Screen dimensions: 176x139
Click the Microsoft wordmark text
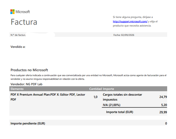coord(23,12)
